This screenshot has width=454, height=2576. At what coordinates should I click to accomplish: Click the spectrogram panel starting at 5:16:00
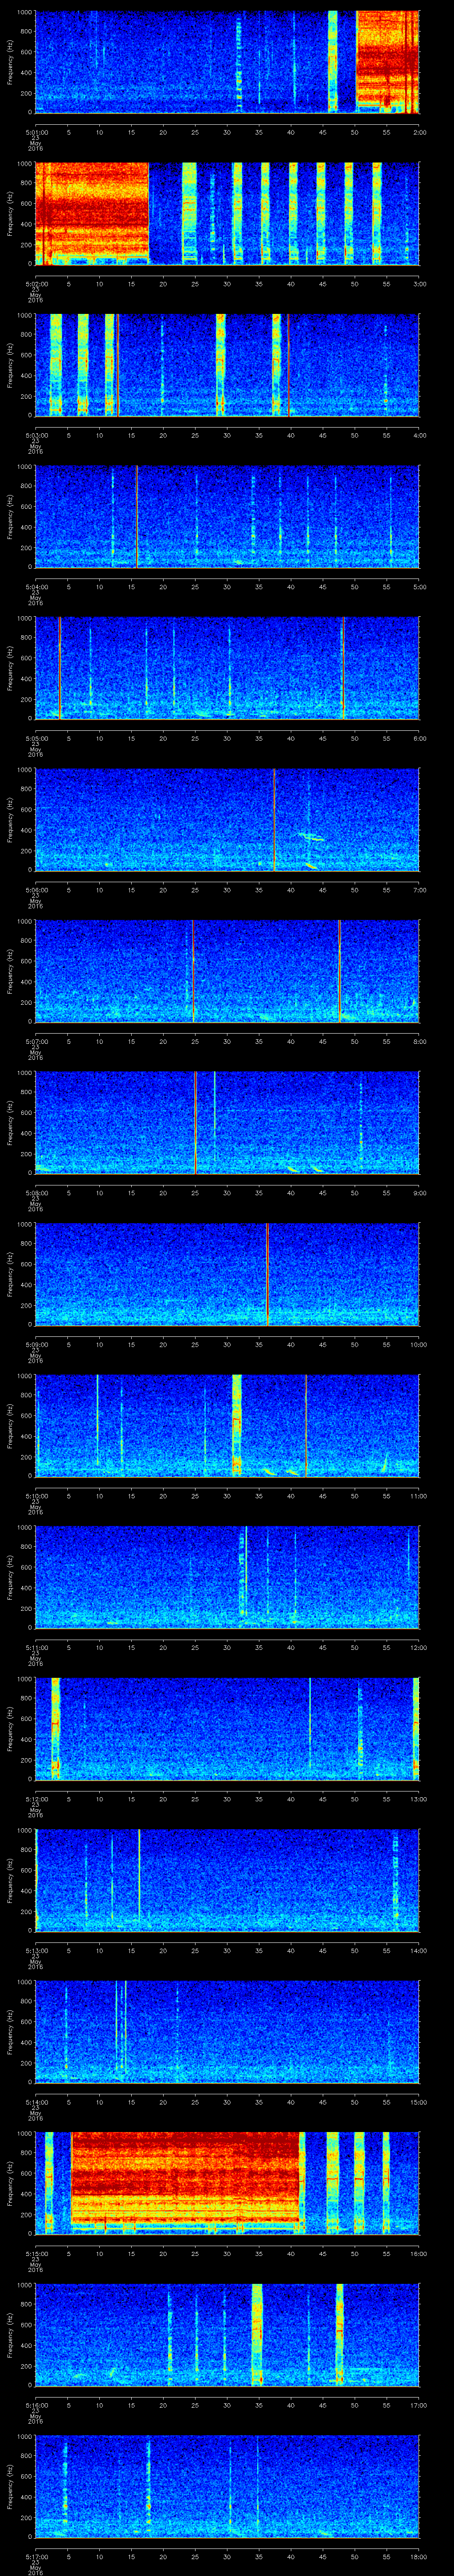pos(227,2335)
